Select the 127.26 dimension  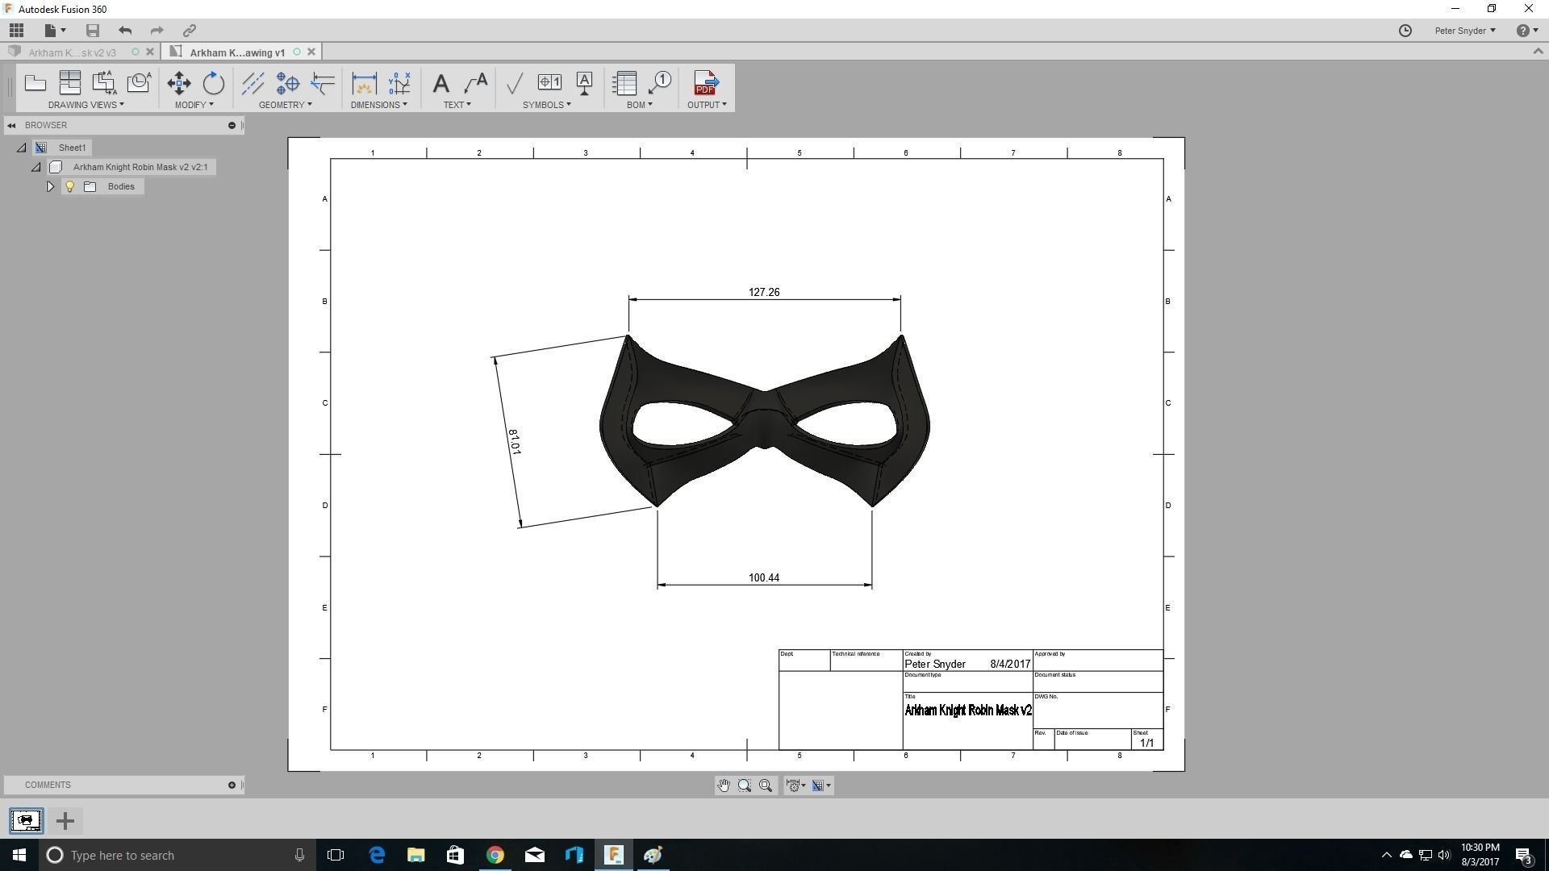(764, 292)
